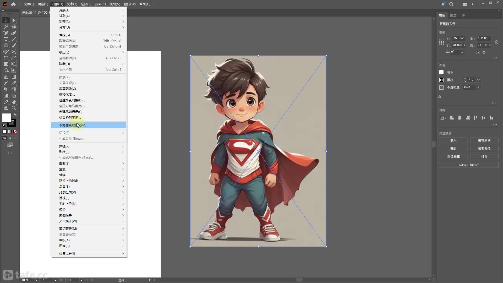
Task: Select the Zoom tool
Action: 14,108
